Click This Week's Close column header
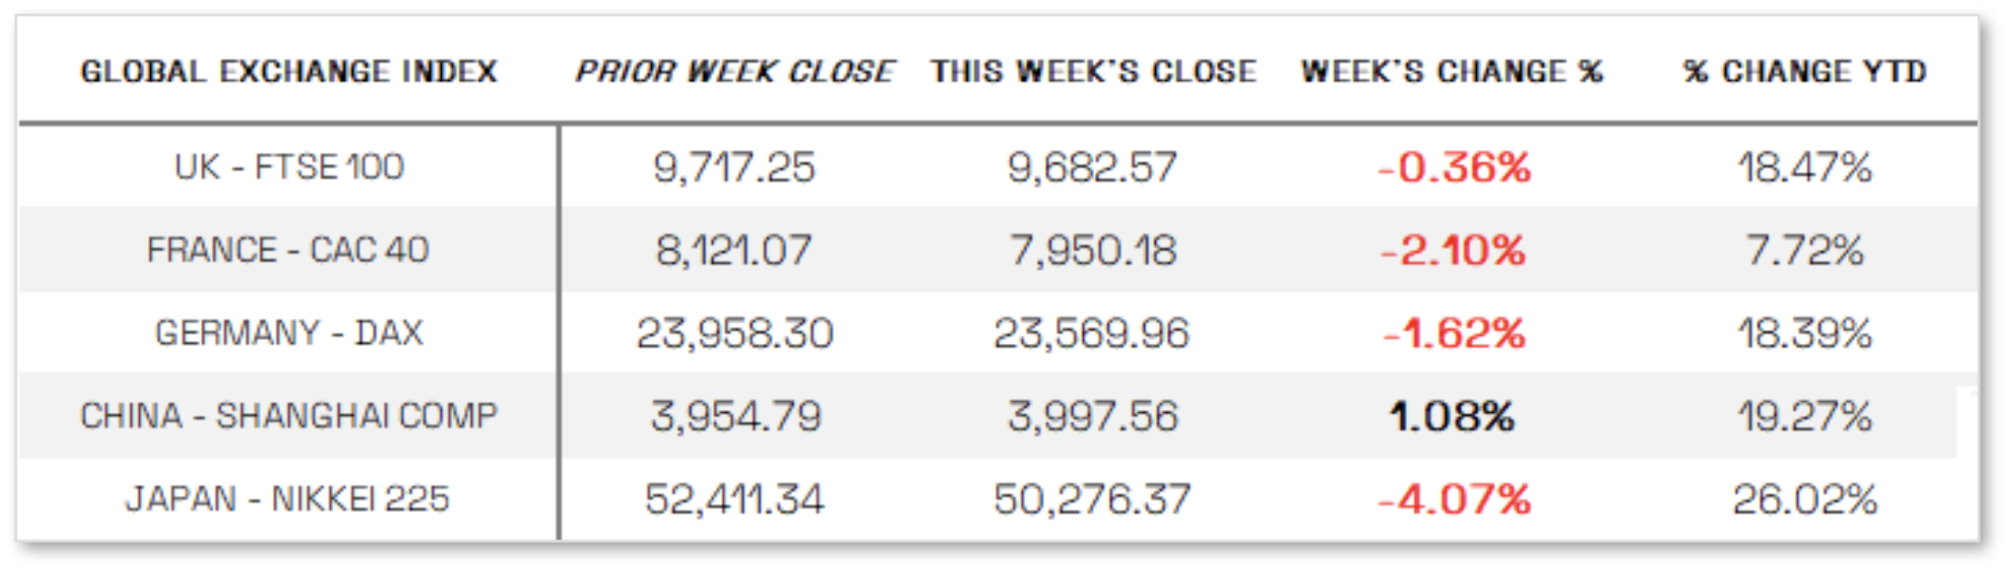 (1093, 72)
